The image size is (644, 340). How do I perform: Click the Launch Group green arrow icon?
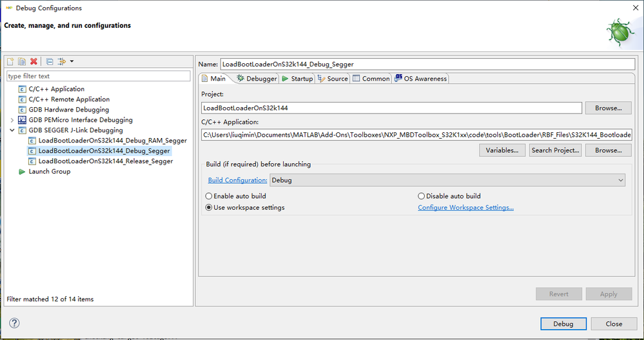point(23,172)
